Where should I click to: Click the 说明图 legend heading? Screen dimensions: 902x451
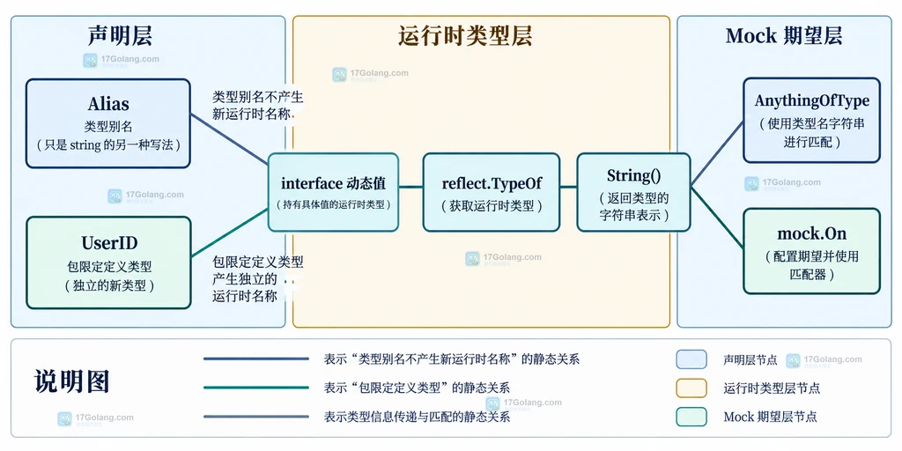point(71,381)
